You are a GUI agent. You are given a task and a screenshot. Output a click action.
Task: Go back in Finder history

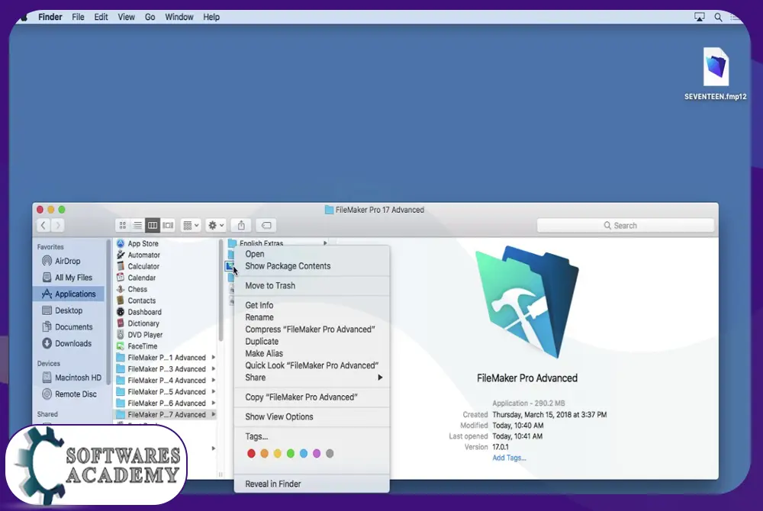coord(43,226)
